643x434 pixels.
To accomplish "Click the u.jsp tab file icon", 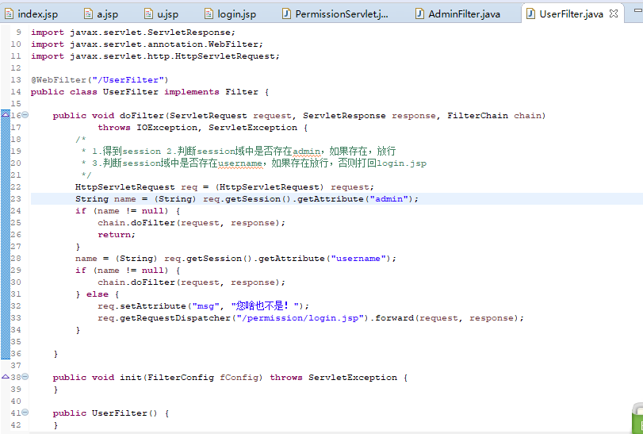I will (x=148, y=13).
